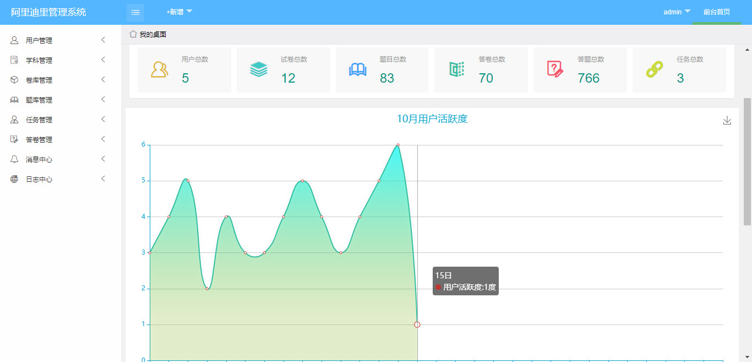Click the 答题总数 value 766
The image size is (752, 362).
(x=588, y=78)
